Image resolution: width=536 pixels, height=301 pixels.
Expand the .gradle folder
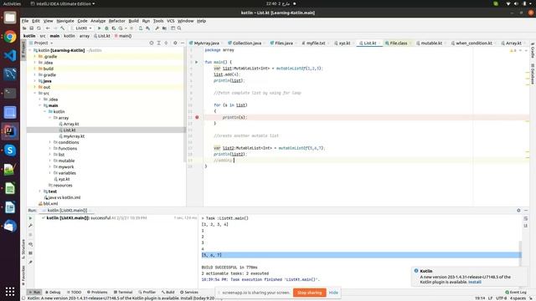[34, 57]
